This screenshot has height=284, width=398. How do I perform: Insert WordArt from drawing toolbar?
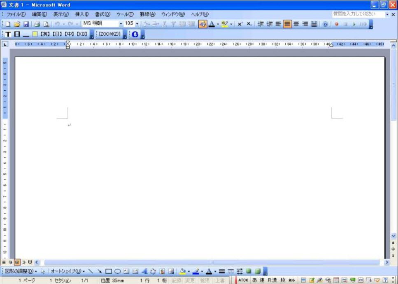(x=144, y=271)
